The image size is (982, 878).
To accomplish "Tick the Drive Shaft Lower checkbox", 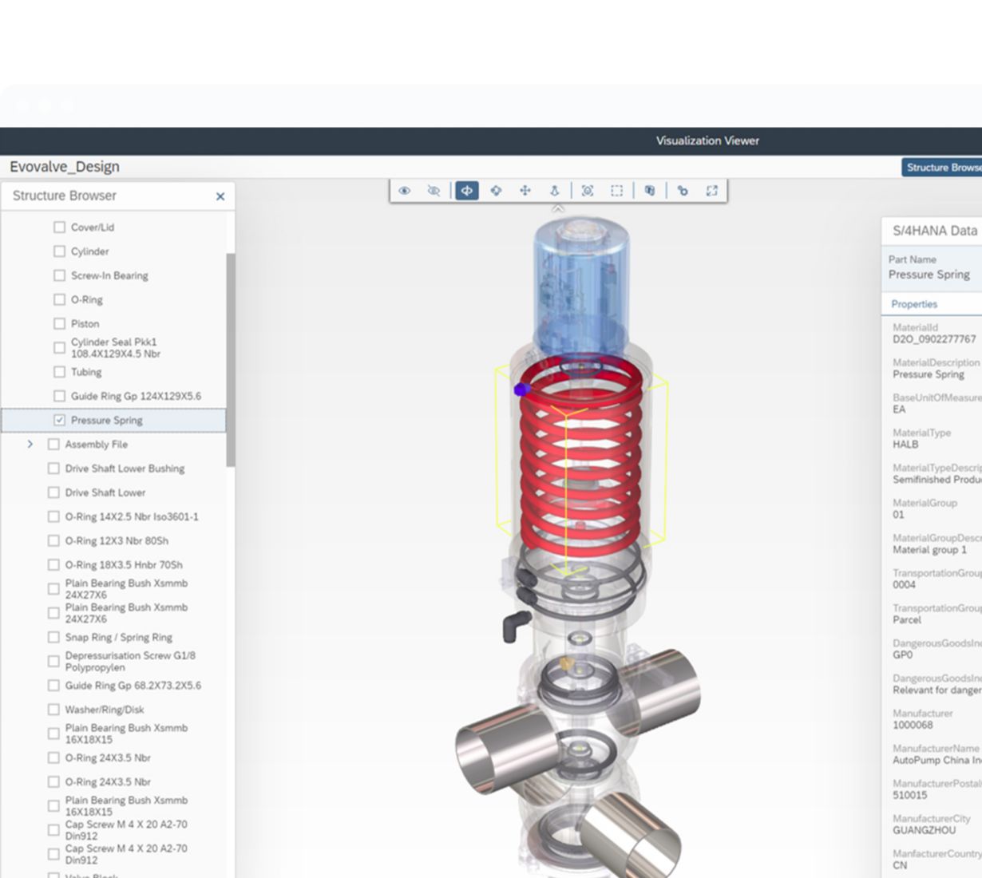I will 53,492.
